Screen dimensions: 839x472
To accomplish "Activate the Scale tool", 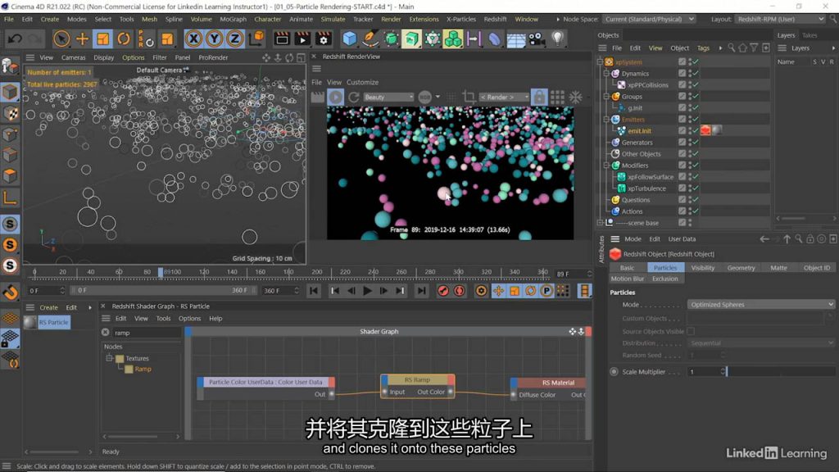I will tap(102, 39).
